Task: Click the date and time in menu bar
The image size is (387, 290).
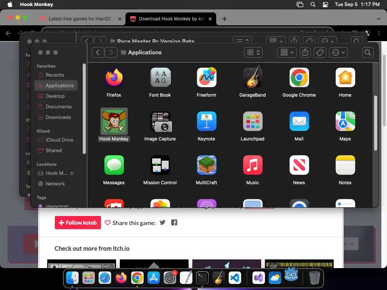Action: pyautogui.click(x=357, y=5)
